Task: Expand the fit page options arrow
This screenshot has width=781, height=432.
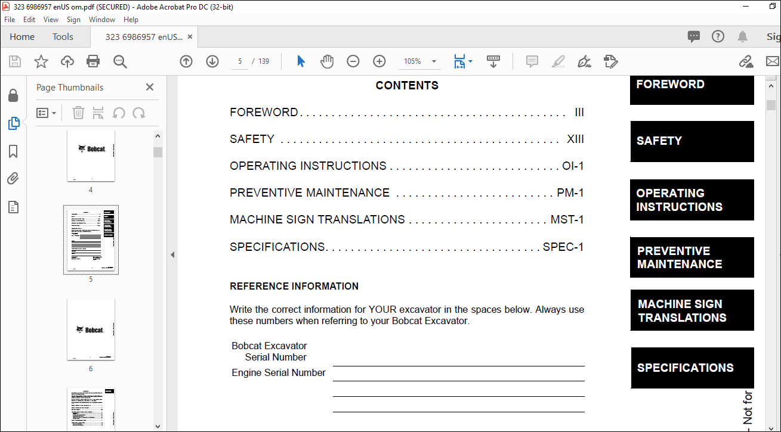Action: point(470,61)
